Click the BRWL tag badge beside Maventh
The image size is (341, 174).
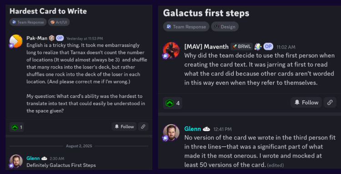pos(241,46)
